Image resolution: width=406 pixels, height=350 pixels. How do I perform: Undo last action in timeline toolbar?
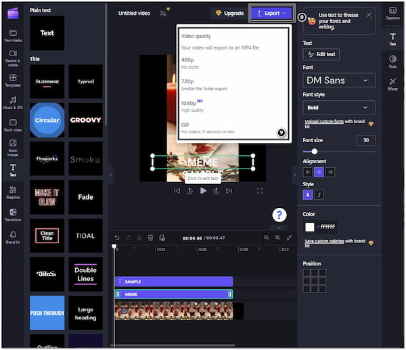pyautogui.click(x=117, y=238)
